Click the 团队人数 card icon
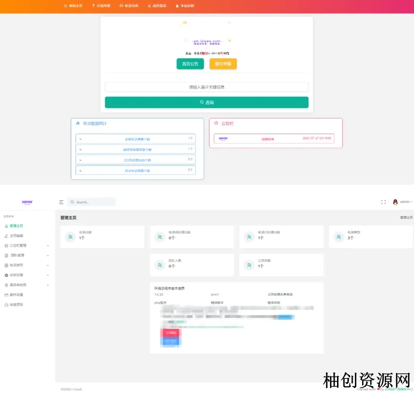Viewport: 414px width, 394px height. tap(160, 266)
